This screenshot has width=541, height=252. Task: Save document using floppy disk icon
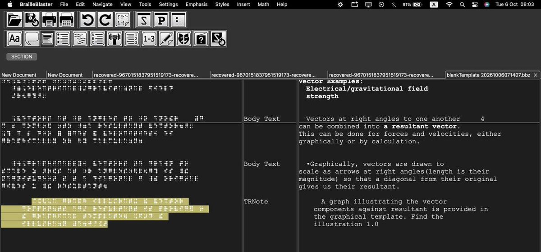(x=32, y=20)
